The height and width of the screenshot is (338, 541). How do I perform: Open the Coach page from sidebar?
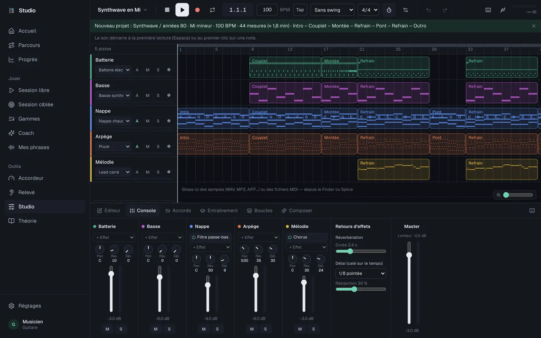pos(45,133)
